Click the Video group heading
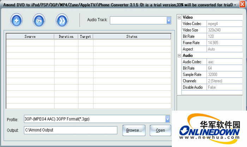 188,17
